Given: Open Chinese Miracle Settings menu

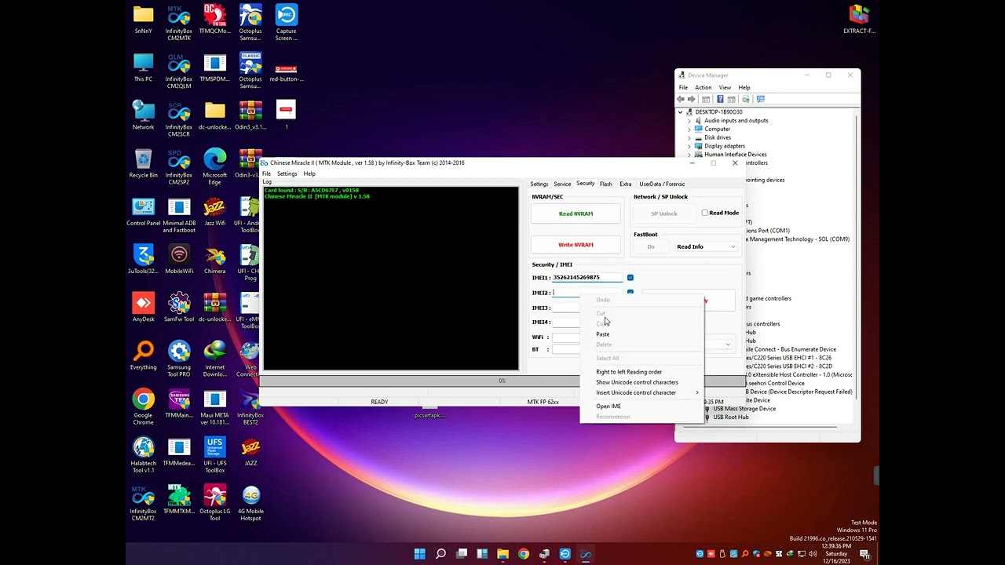Looking at the screenshot, I should 287,173.
